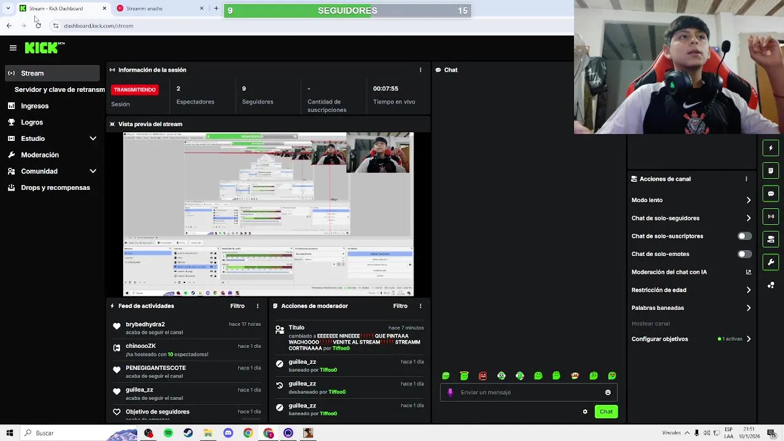Click the wrench icon in right rail

pyautogui.click(x=771, y=262)
